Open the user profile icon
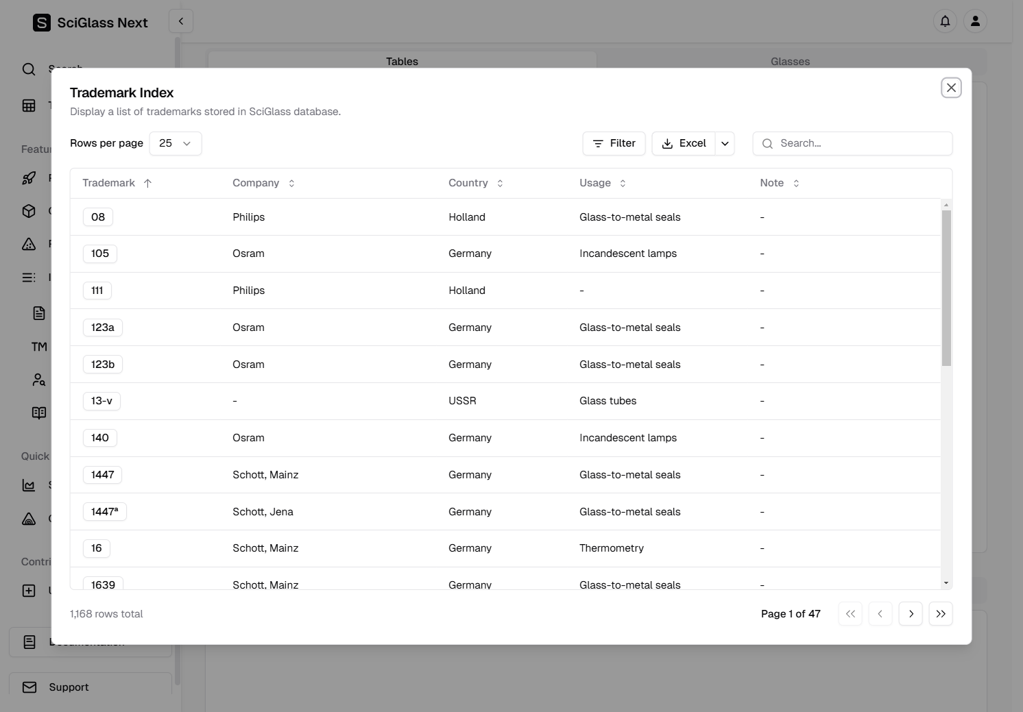Viewport: 1023px width, 712px height. [x=975, y=21]
